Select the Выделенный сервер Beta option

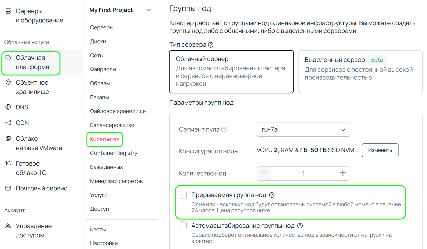coord(360,72)
